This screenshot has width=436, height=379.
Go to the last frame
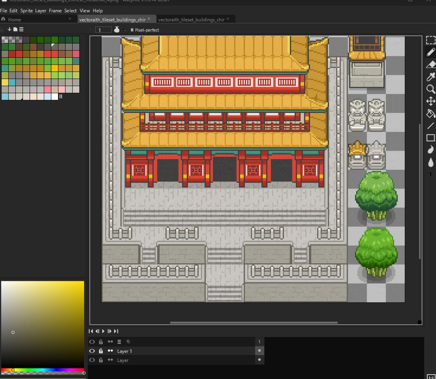116,331
